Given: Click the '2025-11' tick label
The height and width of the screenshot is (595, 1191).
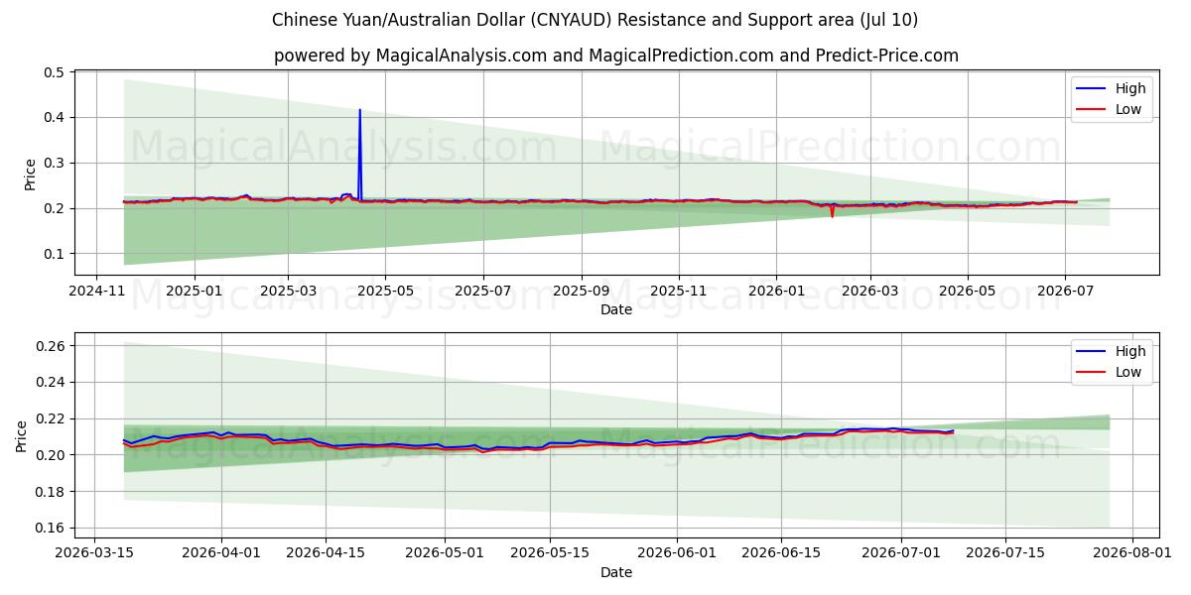Looking at the screenshot, I should coord(679,291).
